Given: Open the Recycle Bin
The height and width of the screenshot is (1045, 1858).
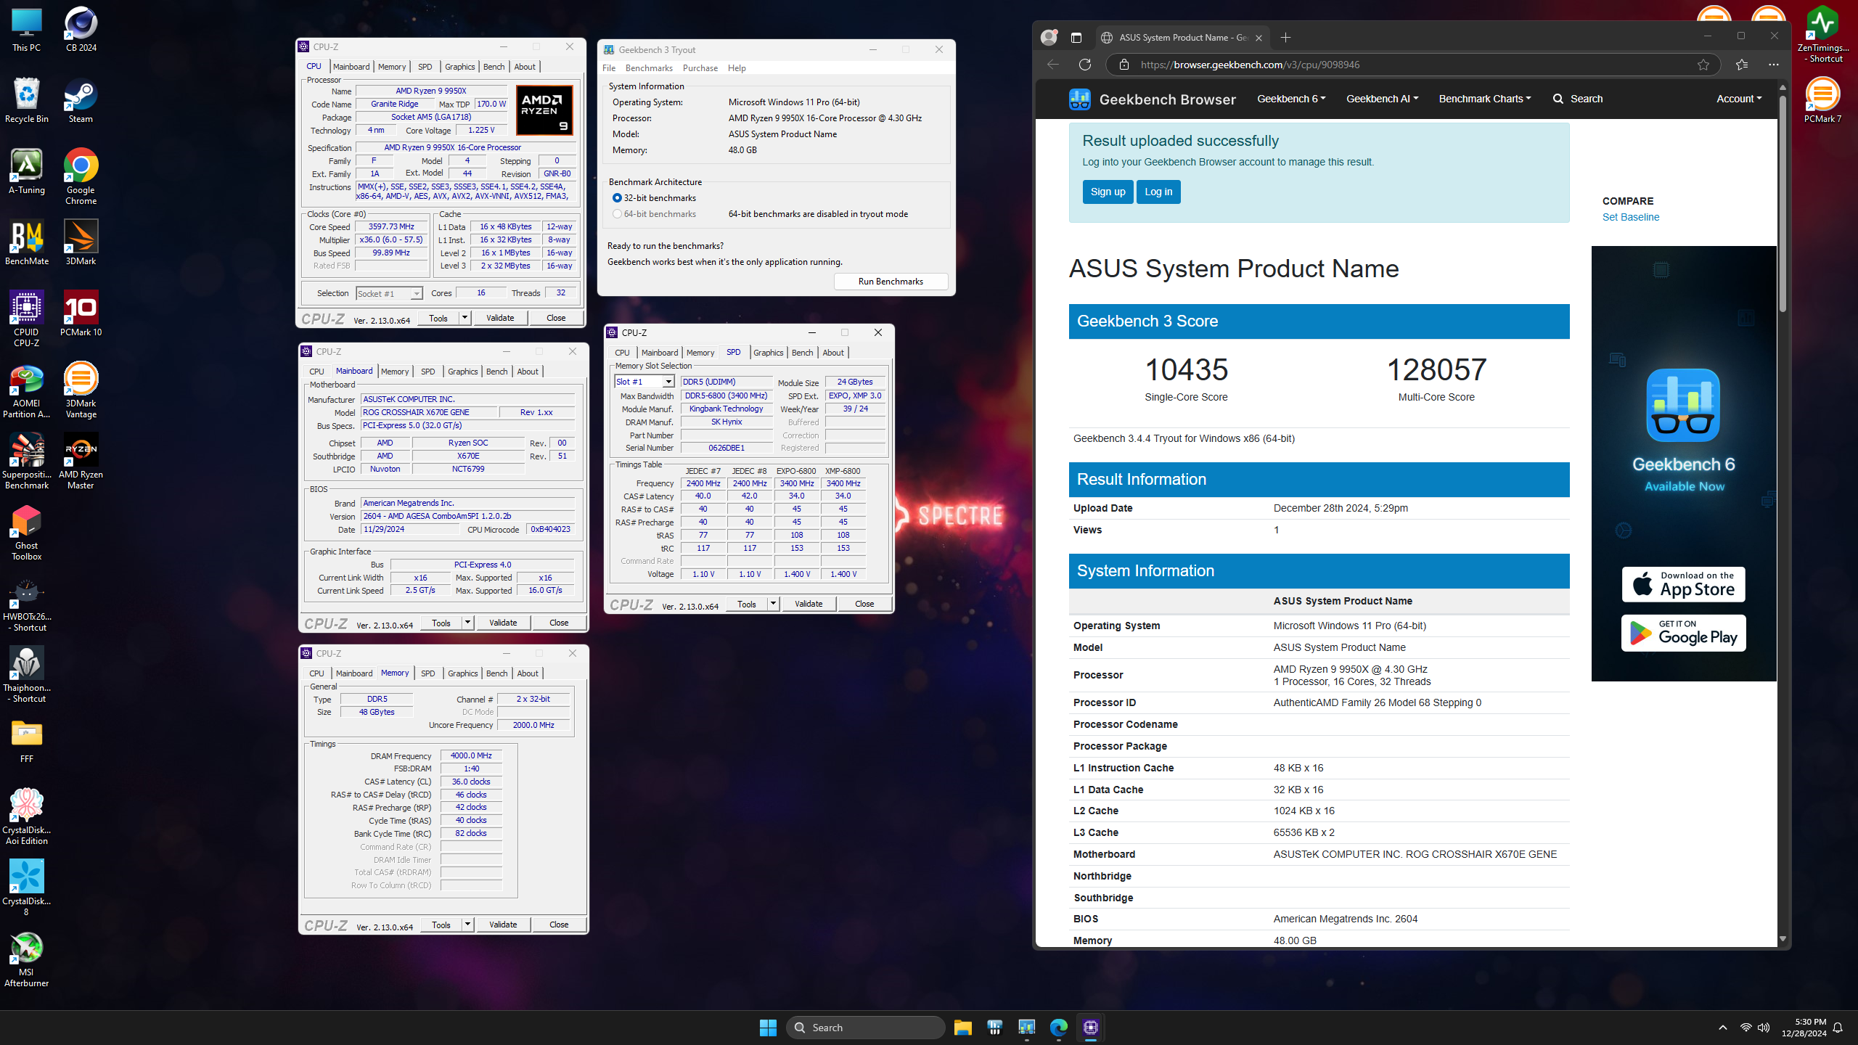Looking at the screenshot, I should pos(27,100).
